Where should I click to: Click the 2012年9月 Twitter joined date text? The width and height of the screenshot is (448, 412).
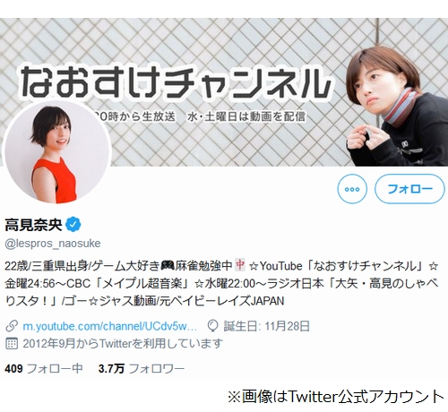pyautogui.click(x=123, y=344)
